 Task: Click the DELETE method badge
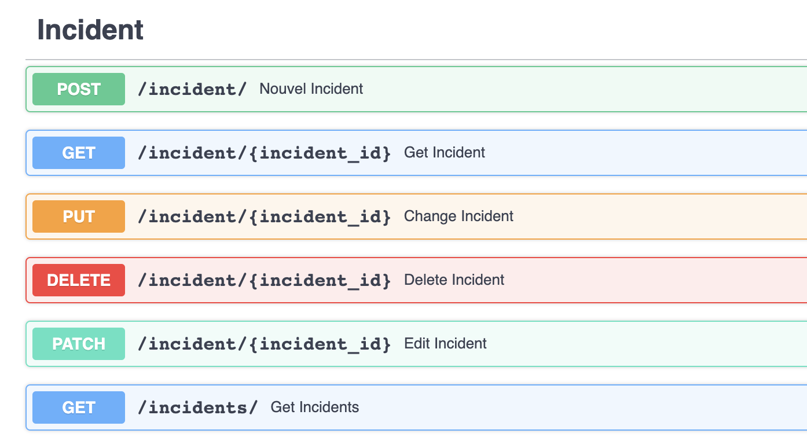[78, 280]
